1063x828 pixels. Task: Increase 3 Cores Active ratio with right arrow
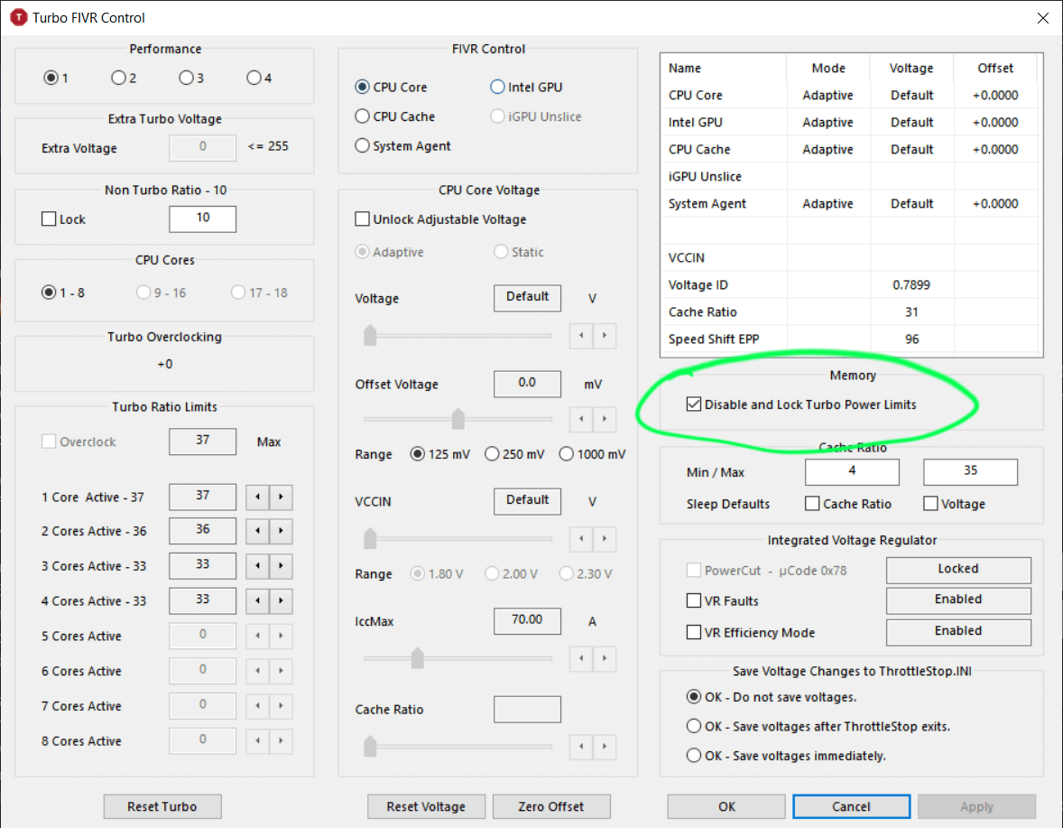[x=281, y=565]
